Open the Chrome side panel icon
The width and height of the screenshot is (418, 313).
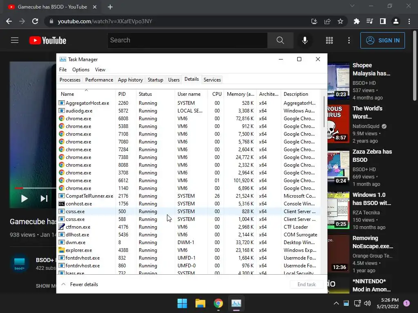pyautogui.click(x=383, y=21)
